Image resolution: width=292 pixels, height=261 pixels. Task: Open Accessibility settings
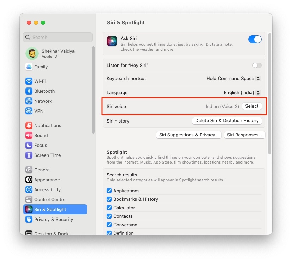coord(55,189)
